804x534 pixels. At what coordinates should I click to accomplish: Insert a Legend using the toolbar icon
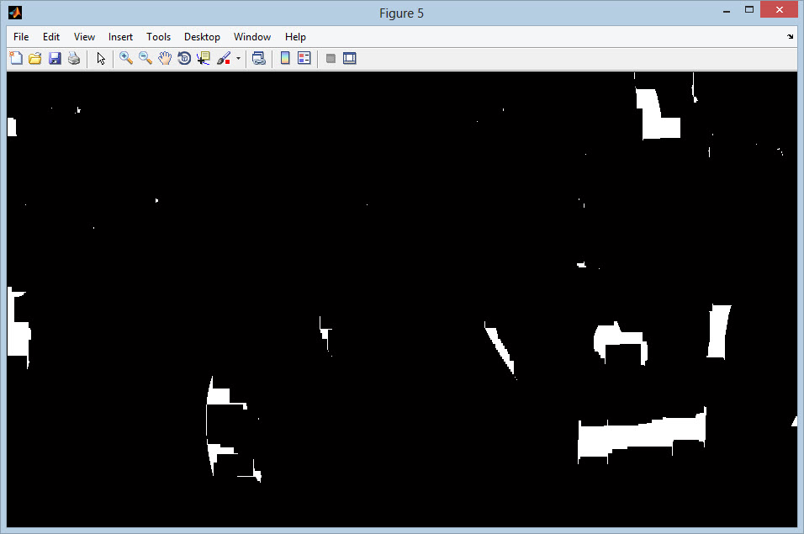pos(304,58)
